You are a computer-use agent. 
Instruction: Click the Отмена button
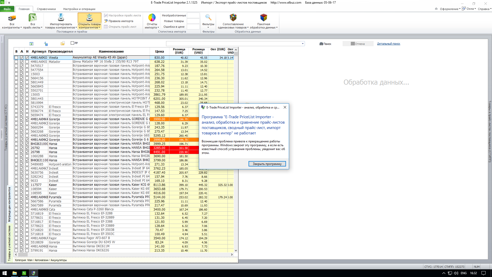(x=358, y=44)
